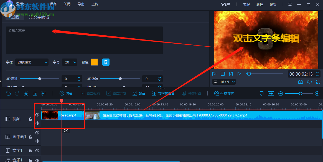Open the 16:9 aspect ratio dropdown
The height and width of the screenshot is (162, 323).
(224, 82)
